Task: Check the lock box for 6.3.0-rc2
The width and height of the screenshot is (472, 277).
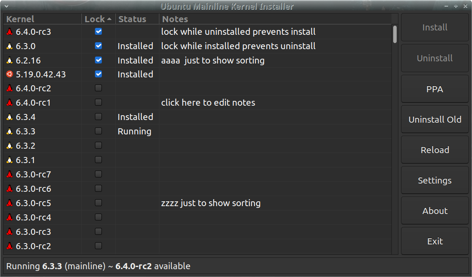Action: coord(98,246)
